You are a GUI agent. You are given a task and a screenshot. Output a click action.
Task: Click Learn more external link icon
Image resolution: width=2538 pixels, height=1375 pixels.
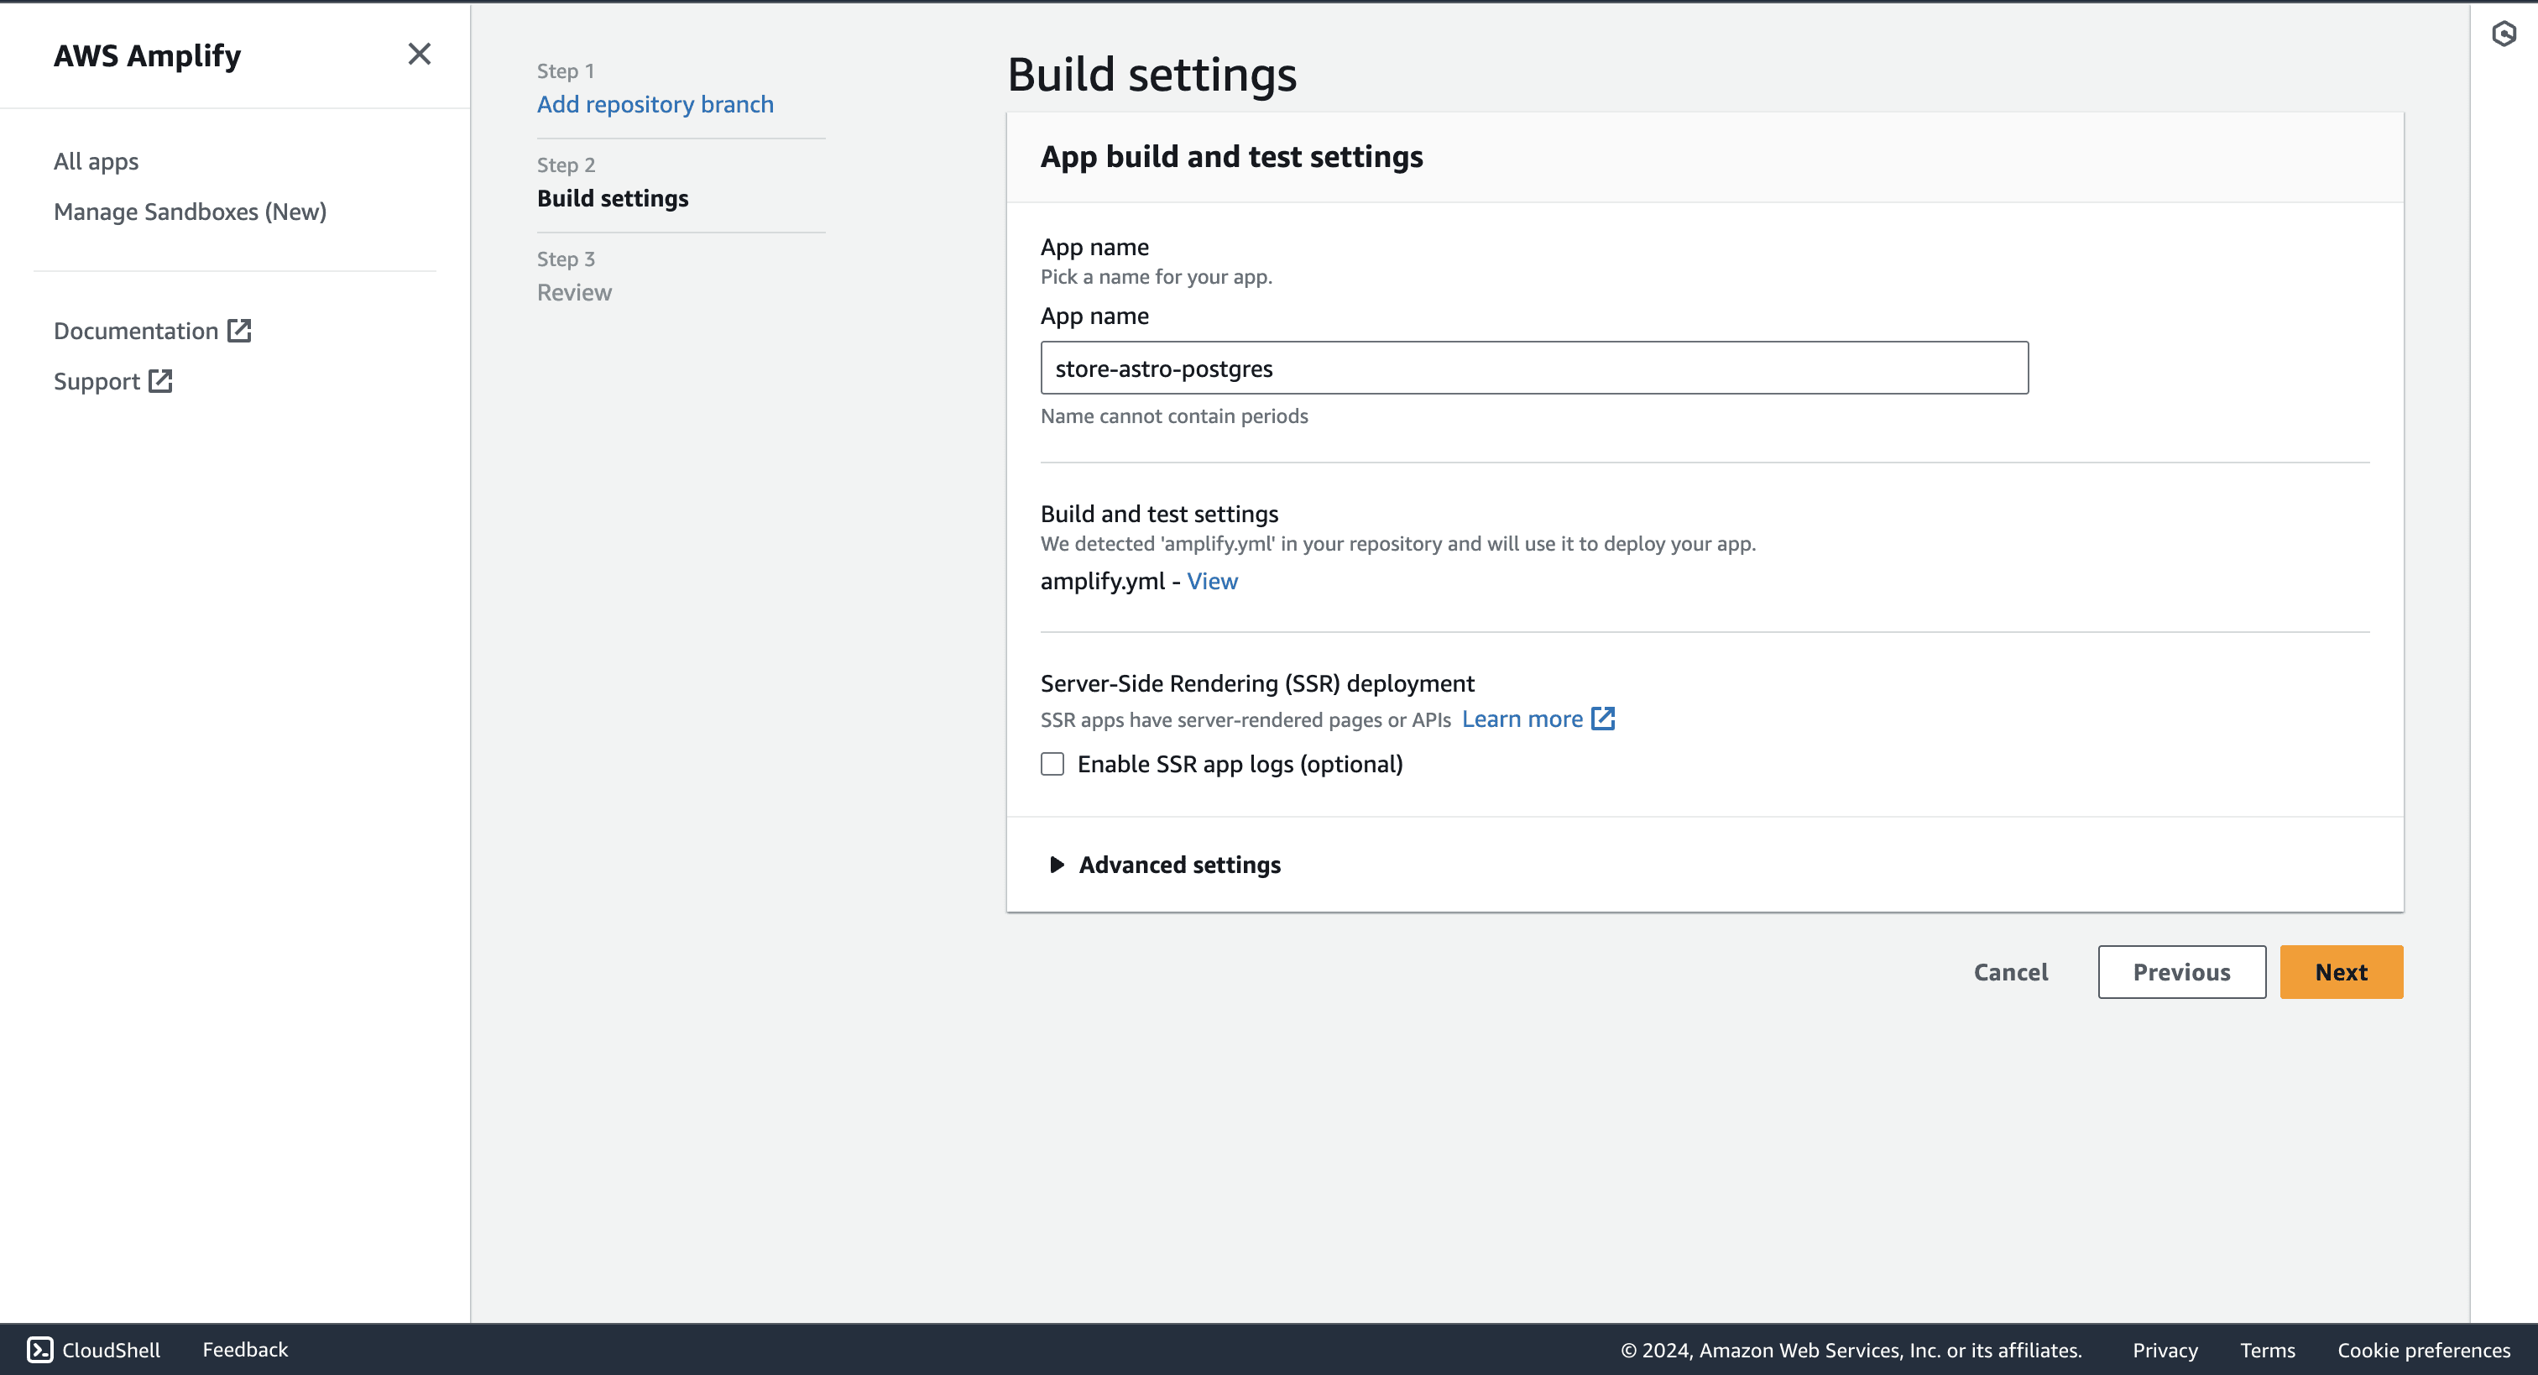[1603, 719]
